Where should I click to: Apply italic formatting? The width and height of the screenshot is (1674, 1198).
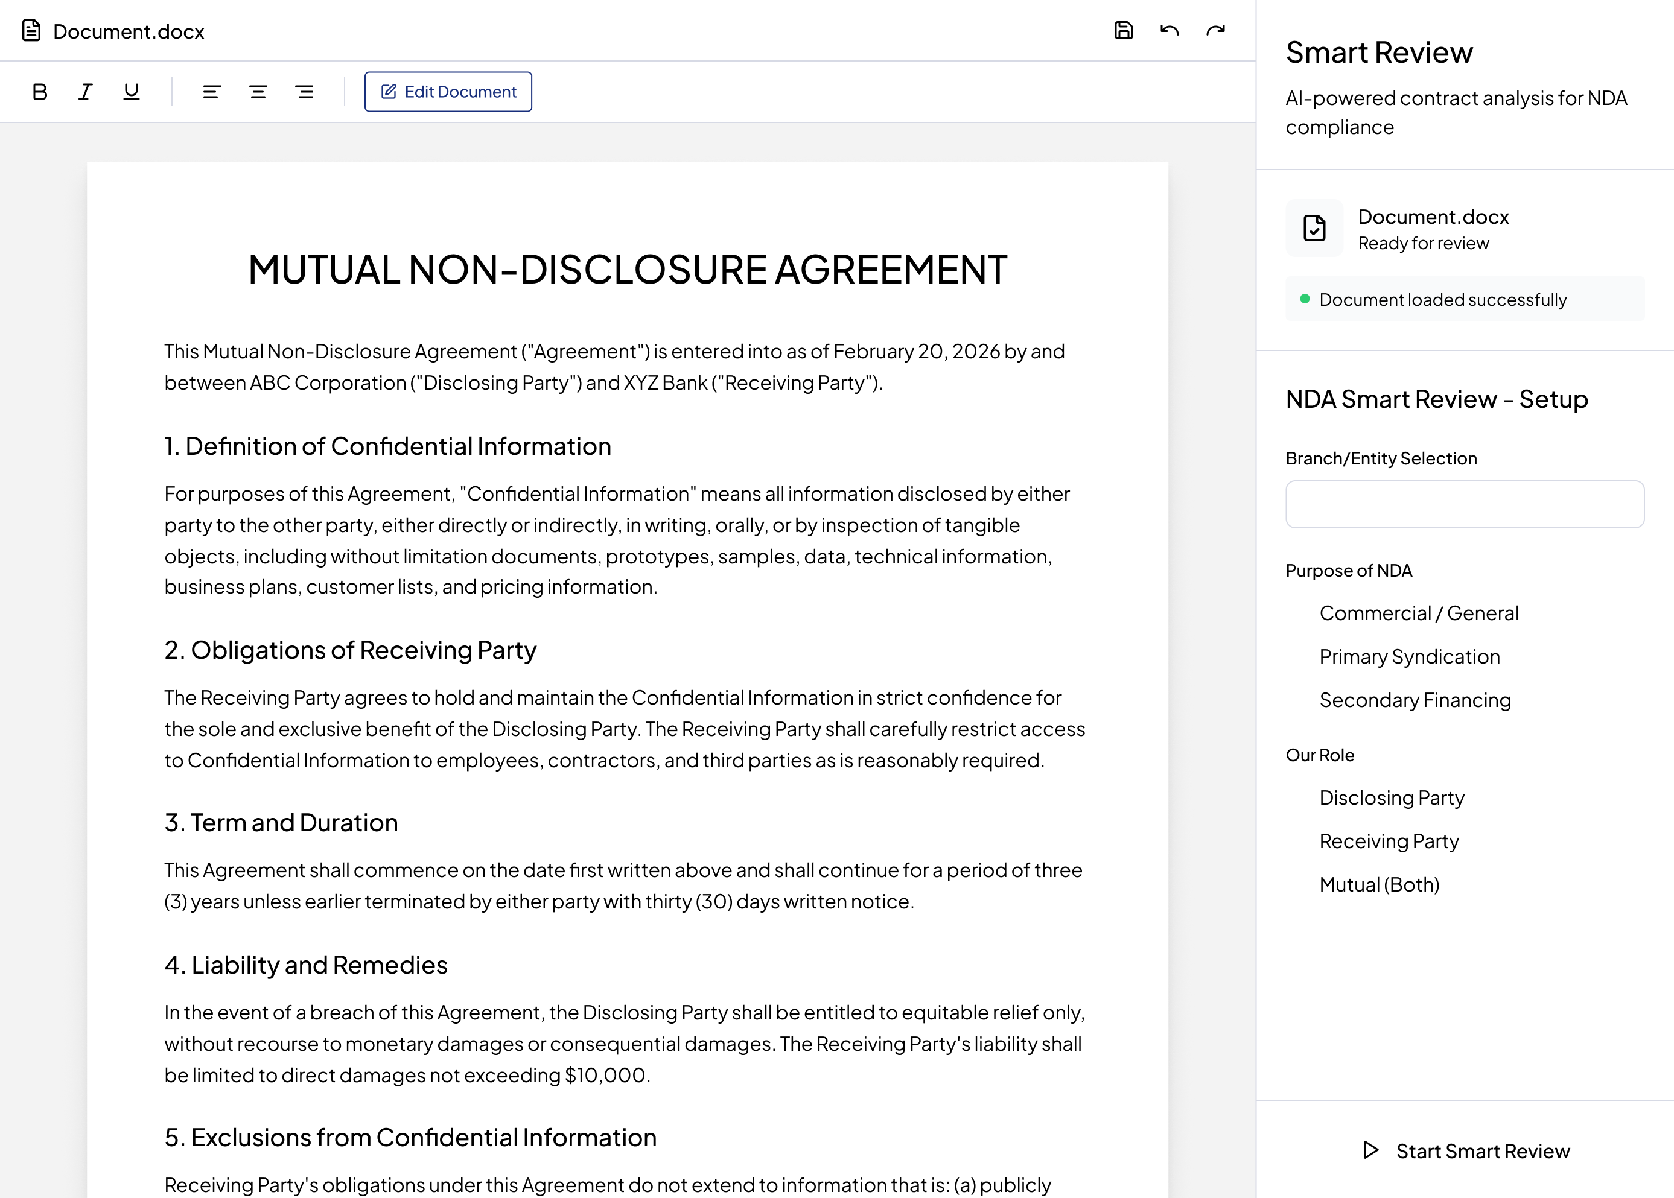pos(86,92)
